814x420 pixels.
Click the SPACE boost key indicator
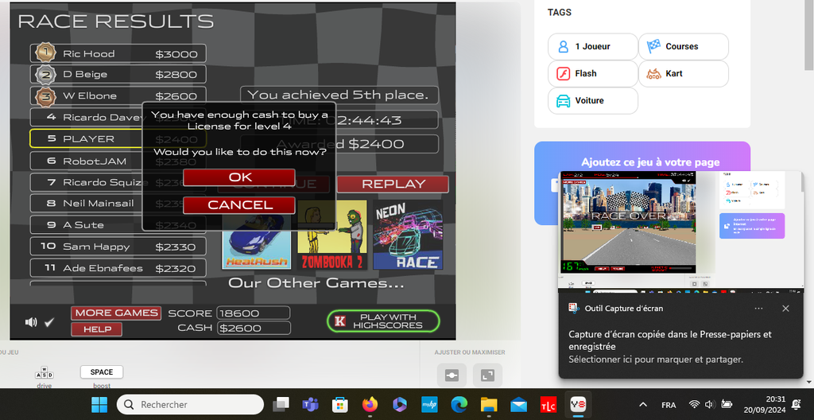coord(102,372)
